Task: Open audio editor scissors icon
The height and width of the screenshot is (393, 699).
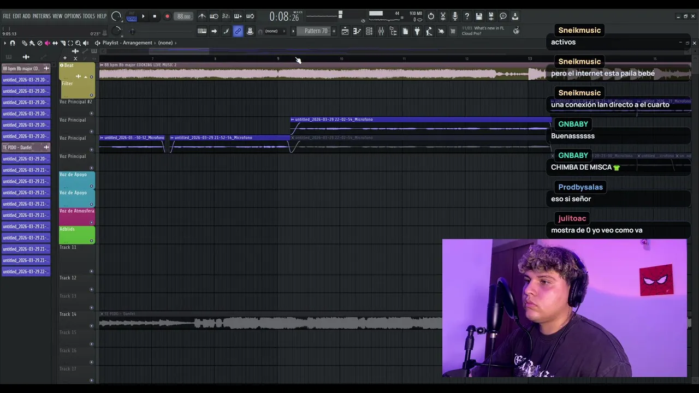Action: 443,16
